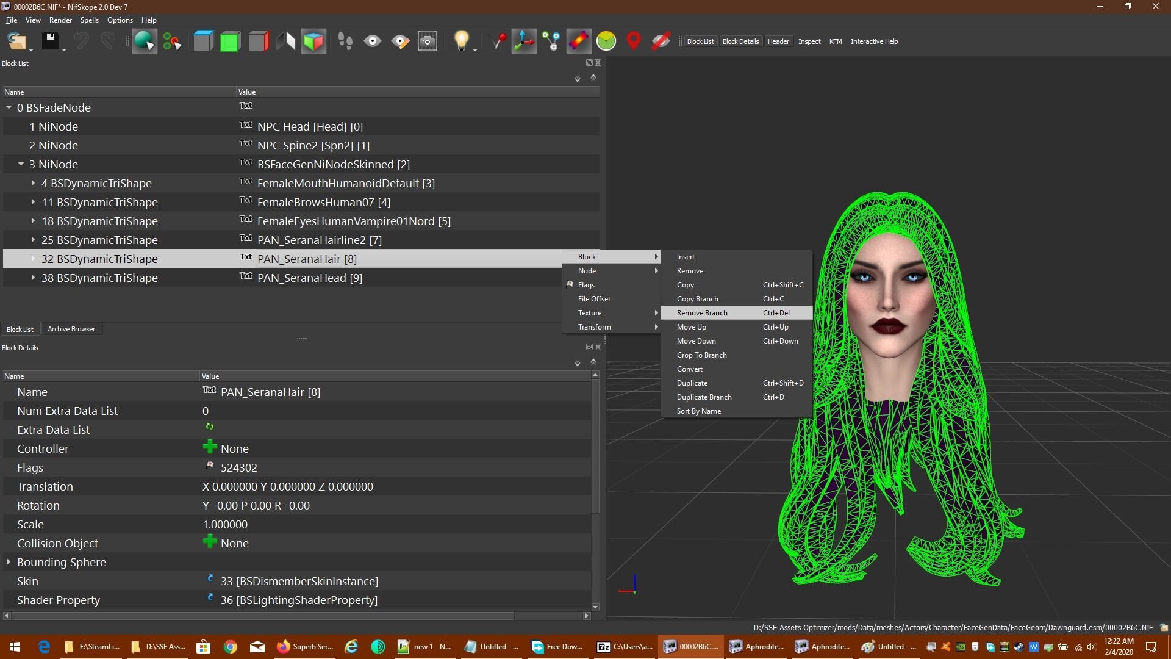Switch to top view cube
The image size is (1171, 659).
[x=203, y=41]
